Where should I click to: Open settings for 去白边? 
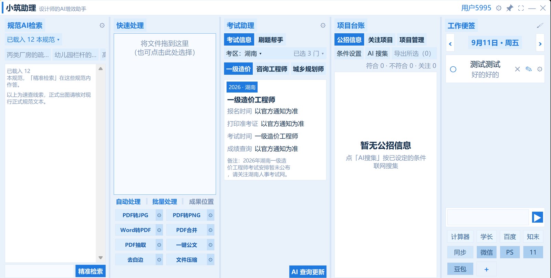159,259
